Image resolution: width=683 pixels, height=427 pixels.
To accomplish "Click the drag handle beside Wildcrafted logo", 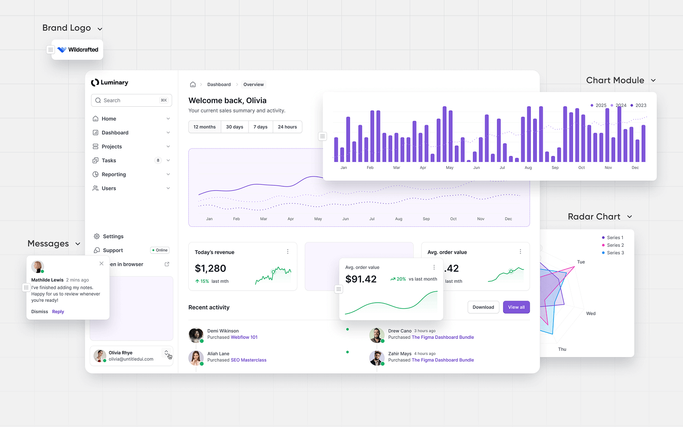I will pyautogui.click(x=51, y=49).
